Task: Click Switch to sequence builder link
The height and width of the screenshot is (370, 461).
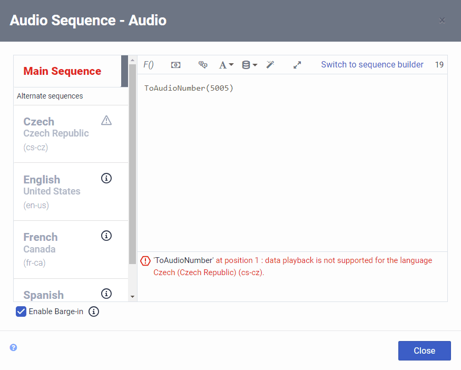Action: point(372,64)
